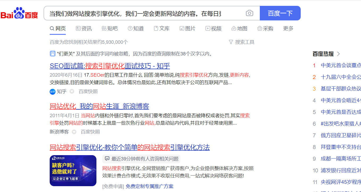
Task: Open 免费定制专属推广方案 link
Action: [150, 186]
